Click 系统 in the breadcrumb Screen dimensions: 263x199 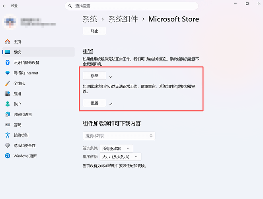[90, 19]
